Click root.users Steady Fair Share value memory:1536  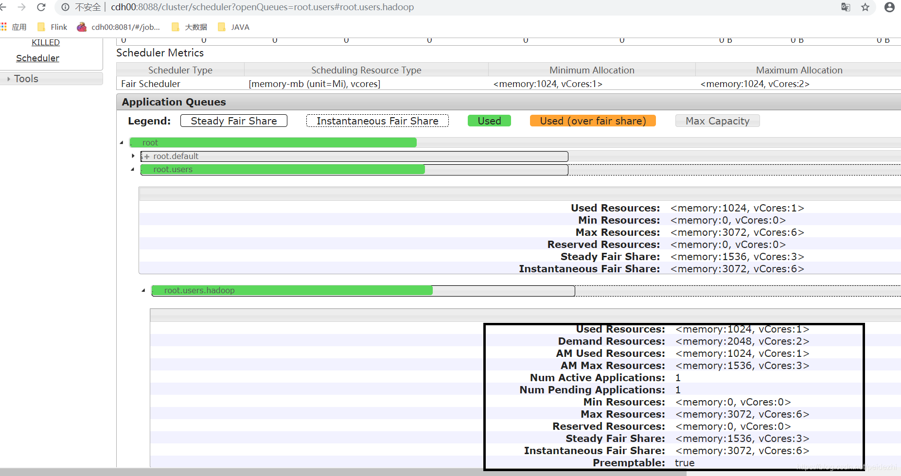click(x=737, y=257)
